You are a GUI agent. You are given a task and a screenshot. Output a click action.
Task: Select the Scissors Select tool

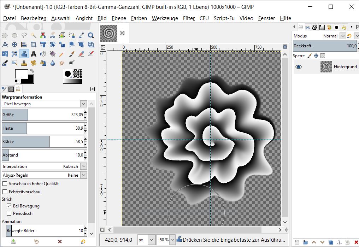coord(53,35)
